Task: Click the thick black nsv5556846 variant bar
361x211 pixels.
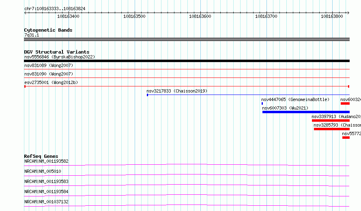Action: 187,61
